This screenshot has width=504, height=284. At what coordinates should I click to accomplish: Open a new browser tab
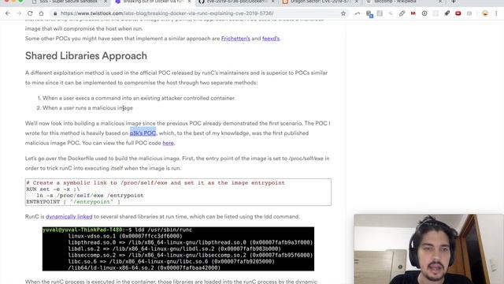(454, 2)
